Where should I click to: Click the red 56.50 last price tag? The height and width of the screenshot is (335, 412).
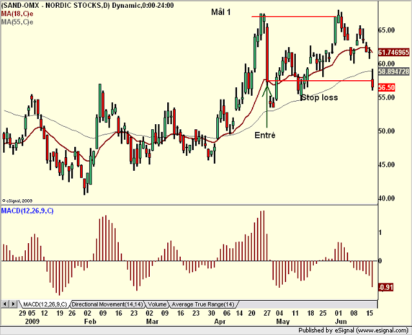coord(386,88)
